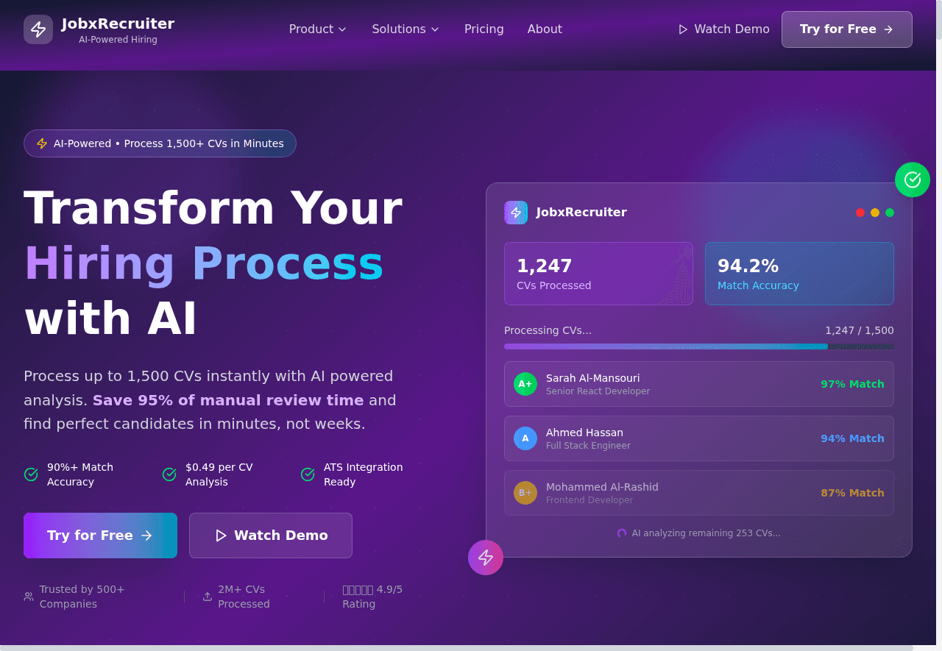This screenshot has height=651, width=942.
Task: Go to the Pricing page
Action: (x=484, y=29)
